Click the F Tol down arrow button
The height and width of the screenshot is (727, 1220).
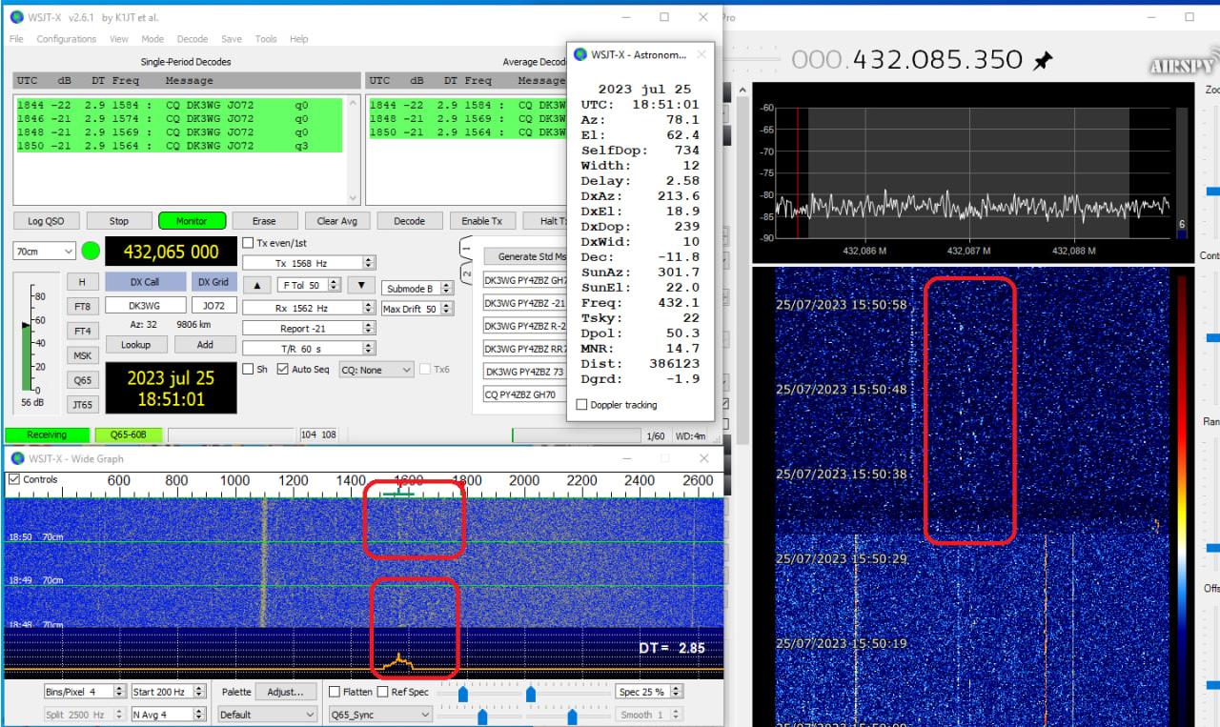click(x=360, y=285)
